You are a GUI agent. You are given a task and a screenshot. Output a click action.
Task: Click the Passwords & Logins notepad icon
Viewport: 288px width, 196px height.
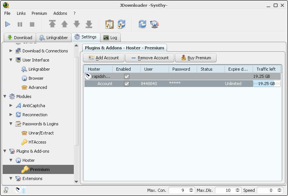pos(18,124)
